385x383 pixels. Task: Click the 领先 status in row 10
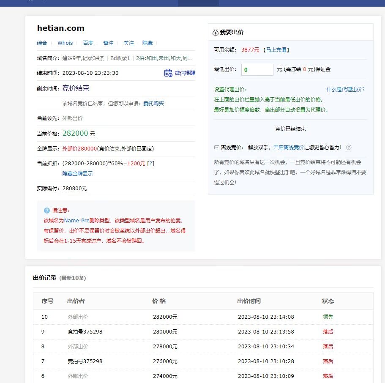click(x=328, y=317)
